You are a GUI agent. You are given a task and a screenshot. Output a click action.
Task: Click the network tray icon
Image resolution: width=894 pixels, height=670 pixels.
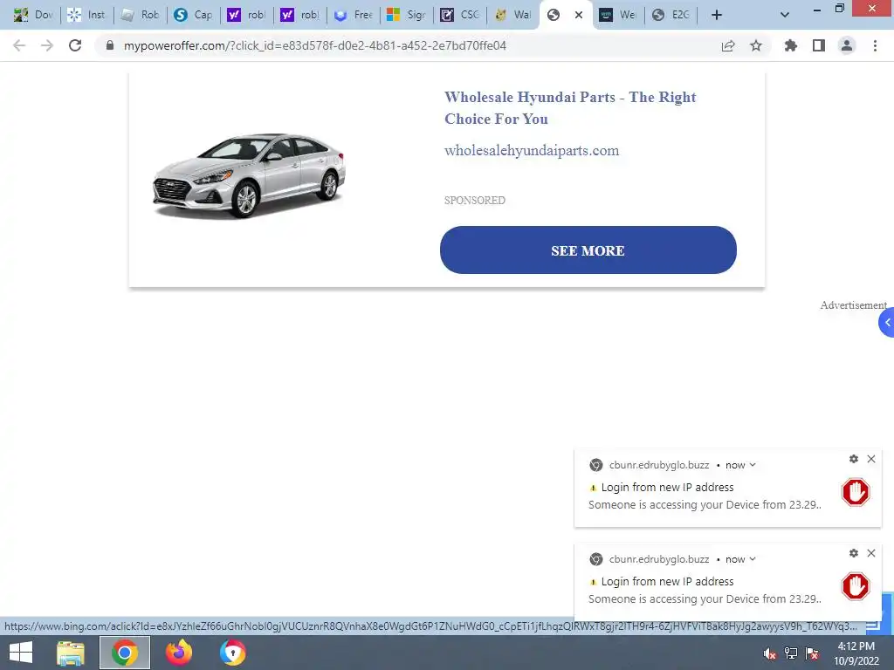tap(791, 653)
